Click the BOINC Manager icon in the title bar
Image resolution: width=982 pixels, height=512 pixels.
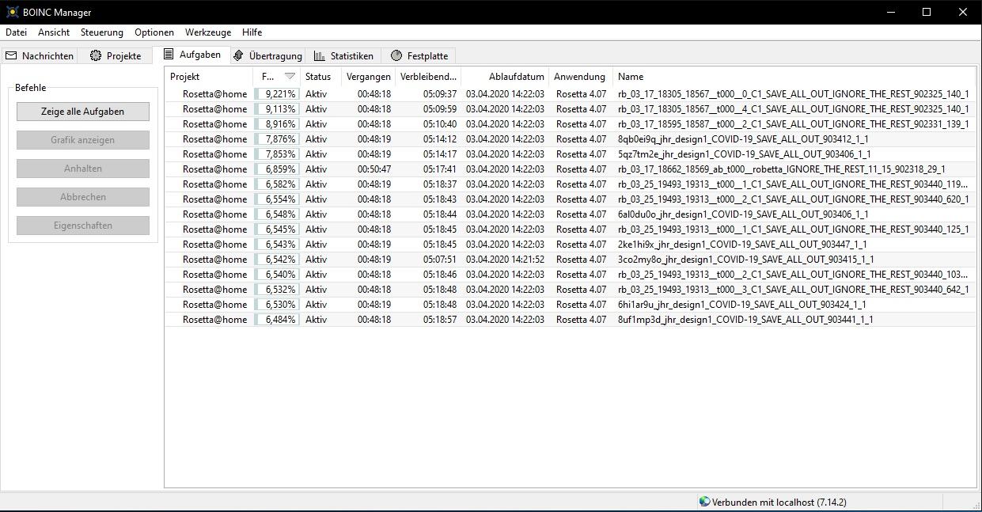12,12
